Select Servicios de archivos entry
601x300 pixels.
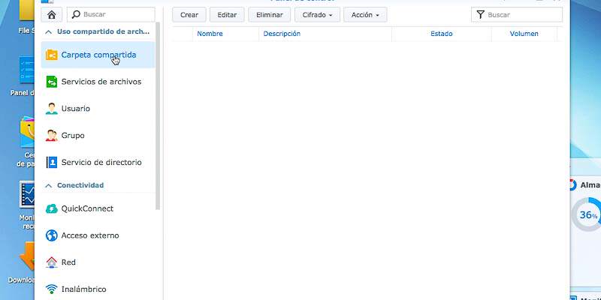[x=98, y=82]
